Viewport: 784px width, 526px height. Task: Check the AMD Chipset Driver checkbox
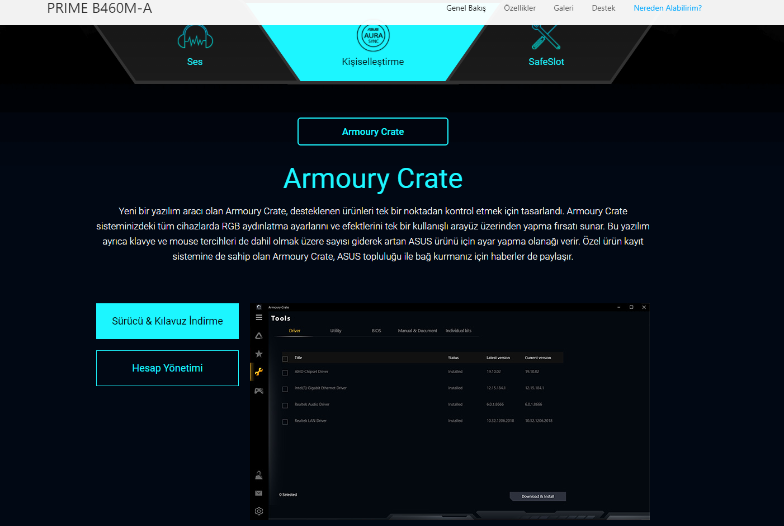click(x=285, y=373)
